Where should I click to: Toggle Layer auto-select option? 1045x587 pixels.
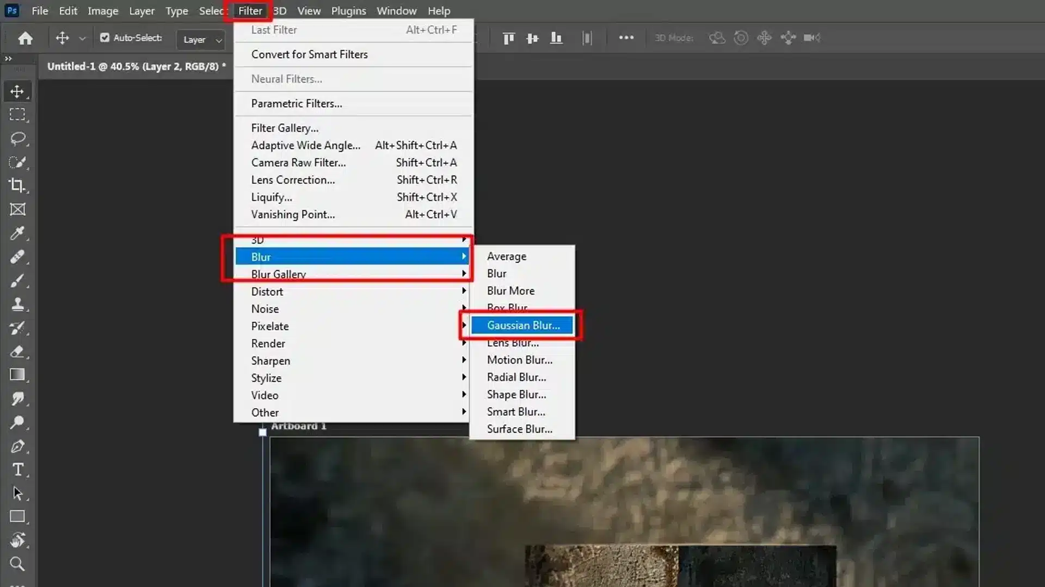click(105, 38)
